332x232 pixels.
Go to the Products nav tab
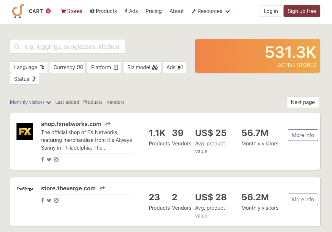click(103, 11)
